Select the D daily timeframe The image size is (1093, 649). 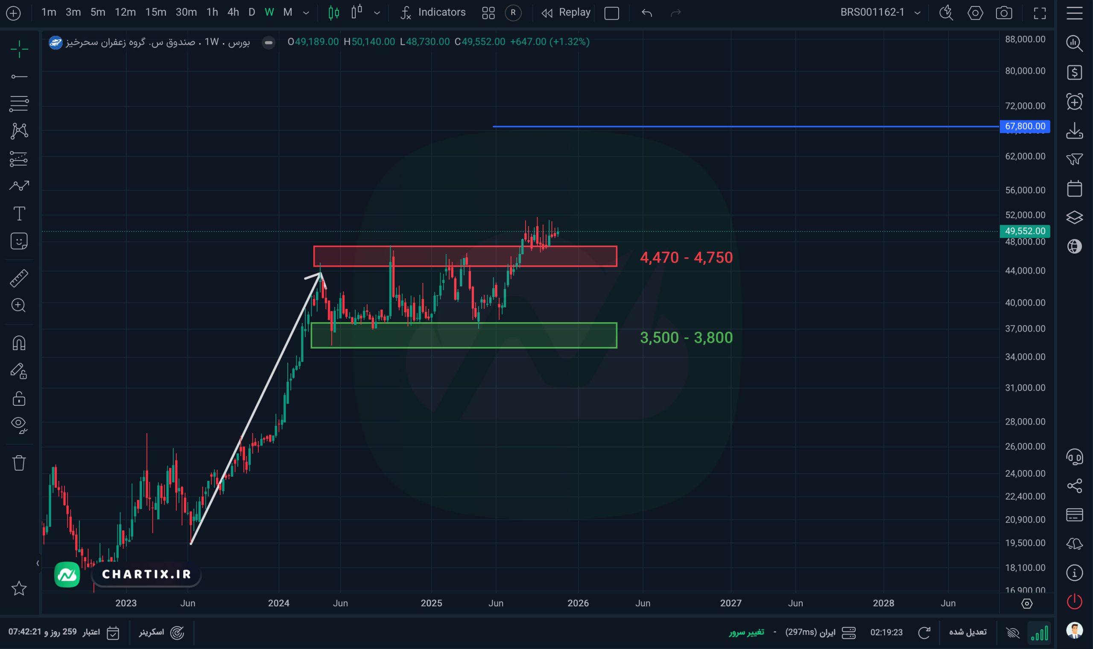coord(251,12)
